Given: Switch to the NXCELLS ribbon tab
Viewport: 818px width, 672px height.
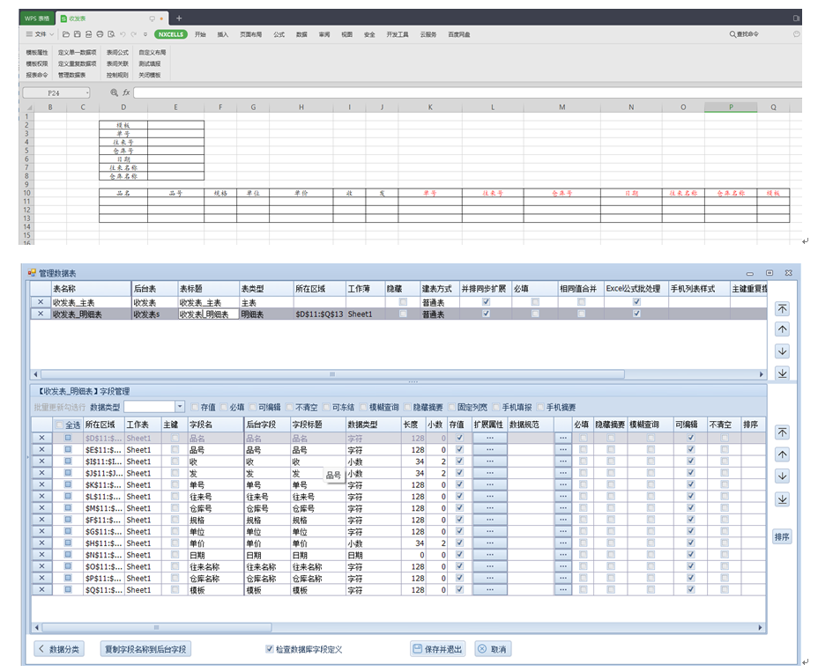Looking at the screenshot, I should point(170,34).
